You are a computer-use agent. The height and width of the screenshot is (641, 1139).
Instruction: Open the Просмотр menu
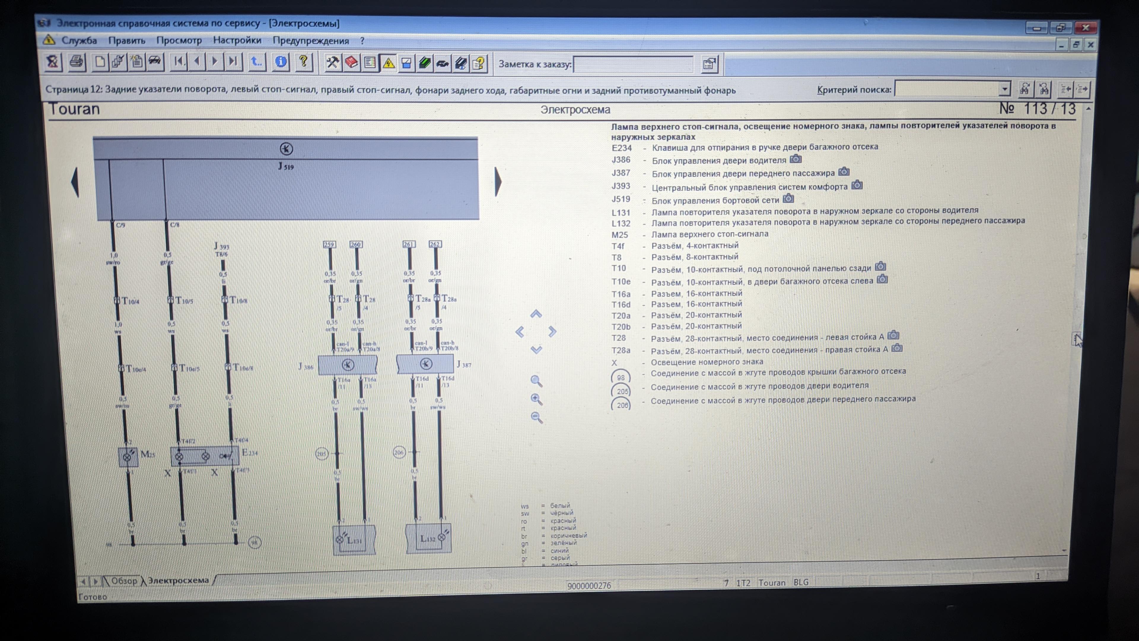tap(179, 41)
